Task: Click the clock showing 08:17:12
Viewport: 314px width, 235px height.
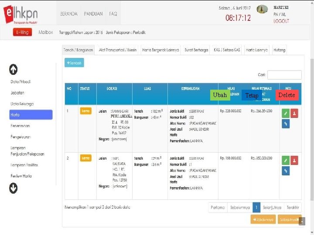Action: pos(238,18)
